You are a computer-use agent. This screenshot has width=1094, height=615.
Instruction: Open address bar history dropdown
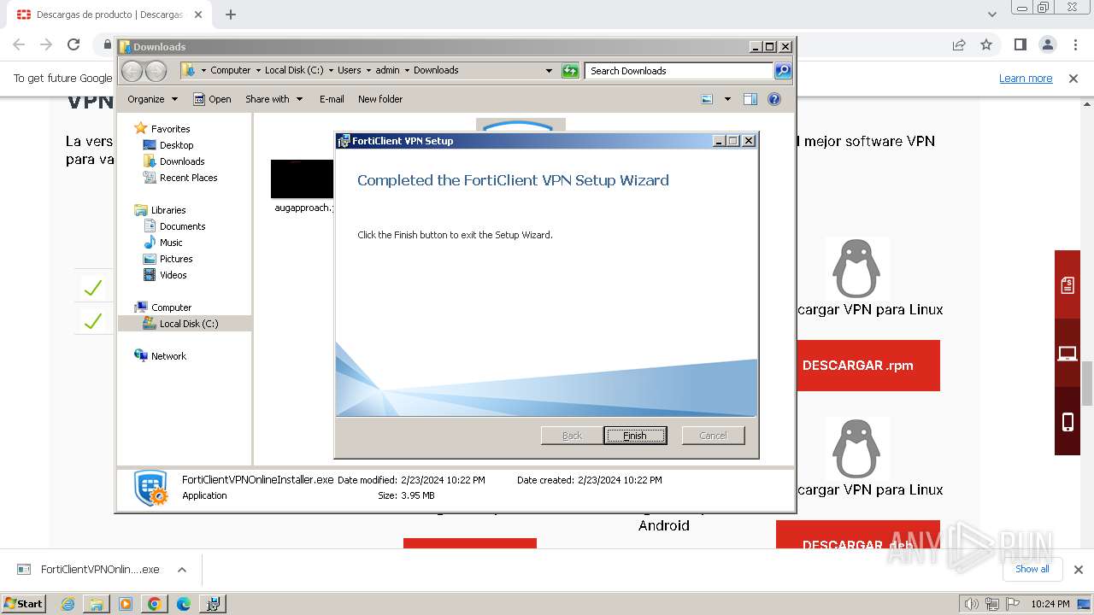click(549, 71)
